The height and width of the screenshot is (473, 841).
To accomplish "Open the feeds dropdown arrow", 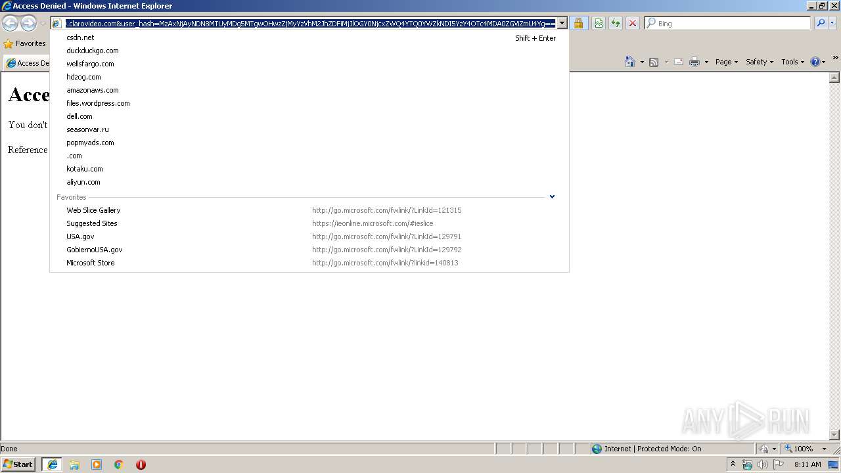I will (666, 62).
